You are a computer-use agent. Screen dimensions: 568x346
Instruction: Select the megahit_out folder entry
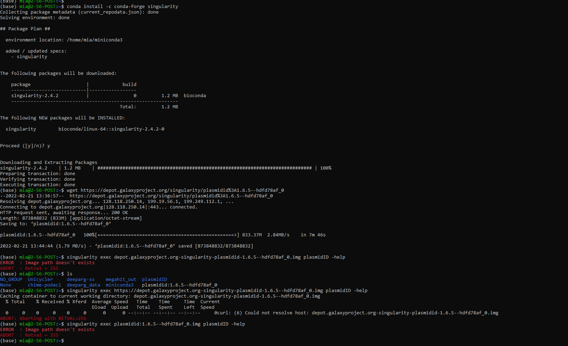click(121, 279)
